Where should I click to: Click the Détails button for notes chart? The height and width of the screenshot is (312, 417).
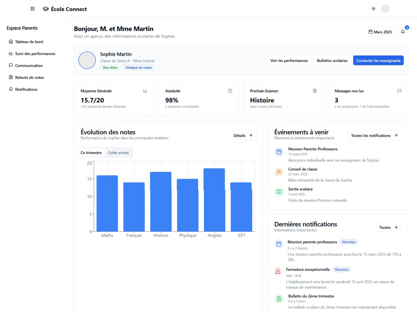coord(243,135)
